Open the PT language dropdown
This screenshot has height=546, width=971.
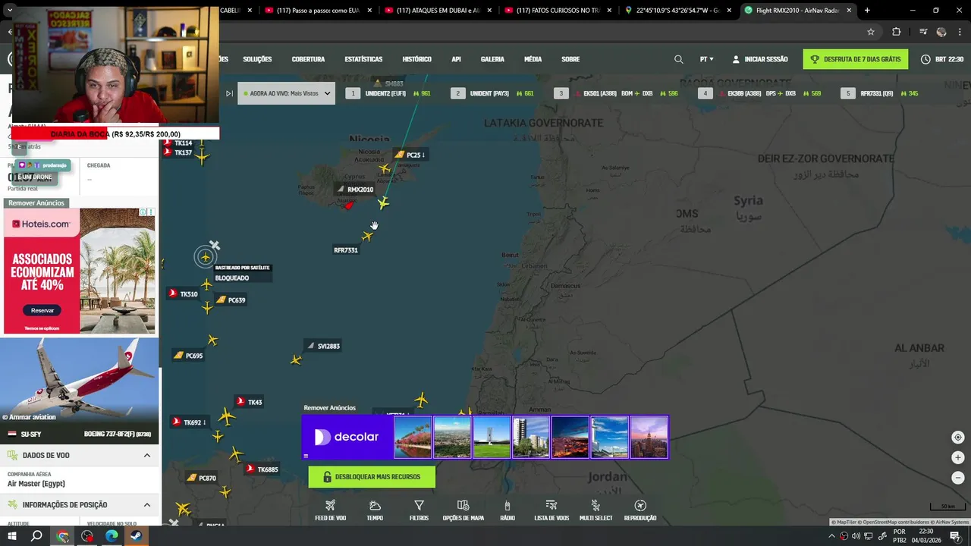706,59
